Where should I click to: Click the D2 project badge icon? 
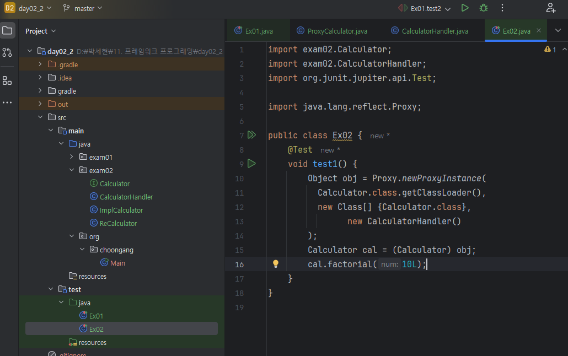click(x=10, y=8)
